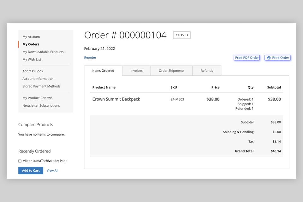This screenshot has width=303, height=202.
Task: Click the Recently Ordered heading
Action: click(x=34, y=151)
